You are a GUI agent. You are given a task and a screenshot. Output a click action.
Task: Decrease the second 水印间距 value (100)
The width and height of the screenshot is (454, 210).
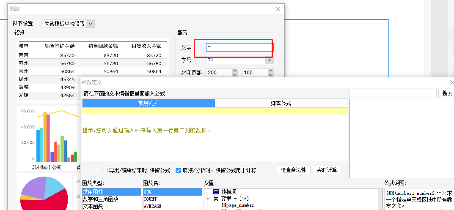(271, 75)
